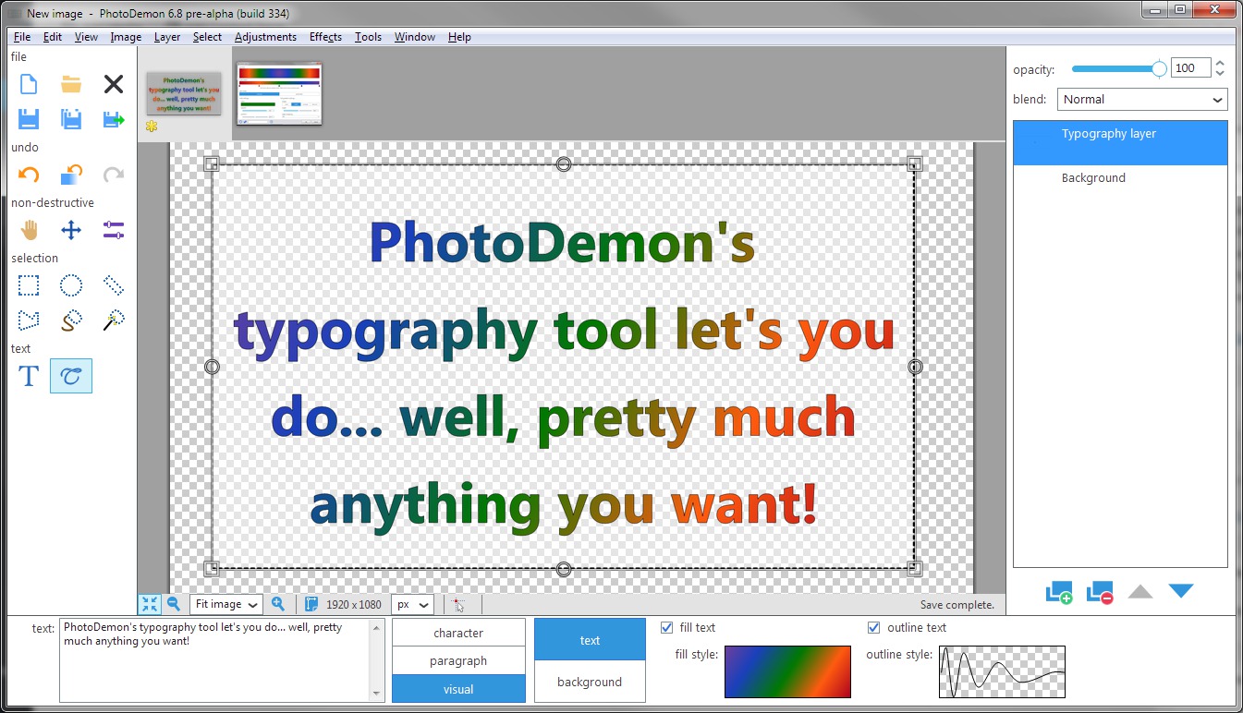Select the basic text tool

pos(29,376)
